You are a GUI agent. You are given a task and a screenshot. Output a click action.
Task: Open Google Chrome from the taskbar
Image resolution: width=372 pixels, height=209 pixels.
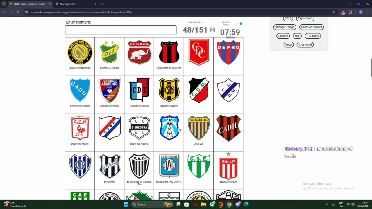point(229,204)
